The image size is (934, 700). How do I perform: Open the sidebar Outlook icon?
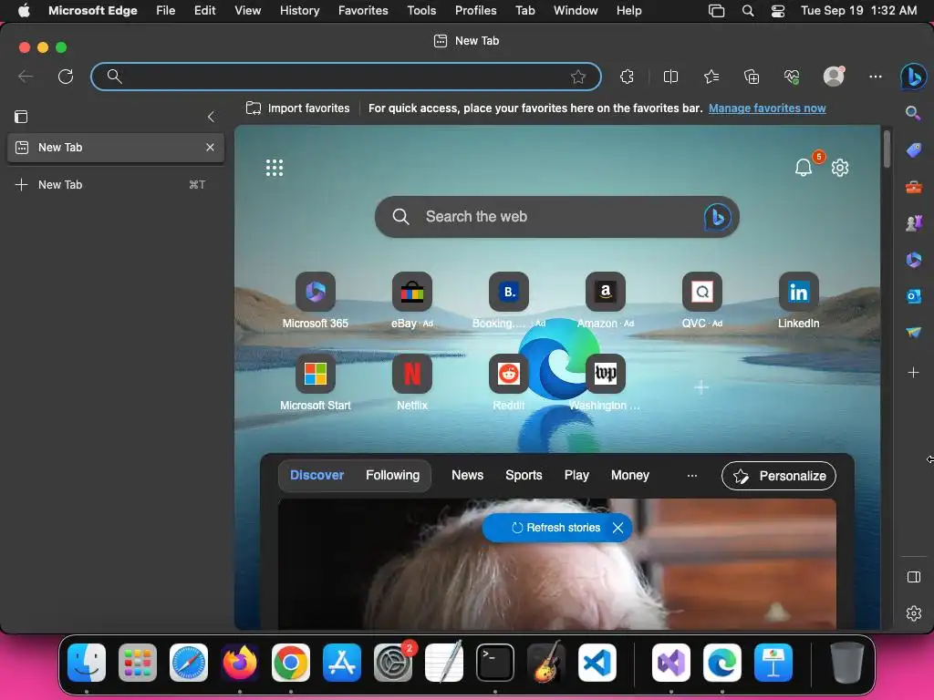click(x=913, y=296)
